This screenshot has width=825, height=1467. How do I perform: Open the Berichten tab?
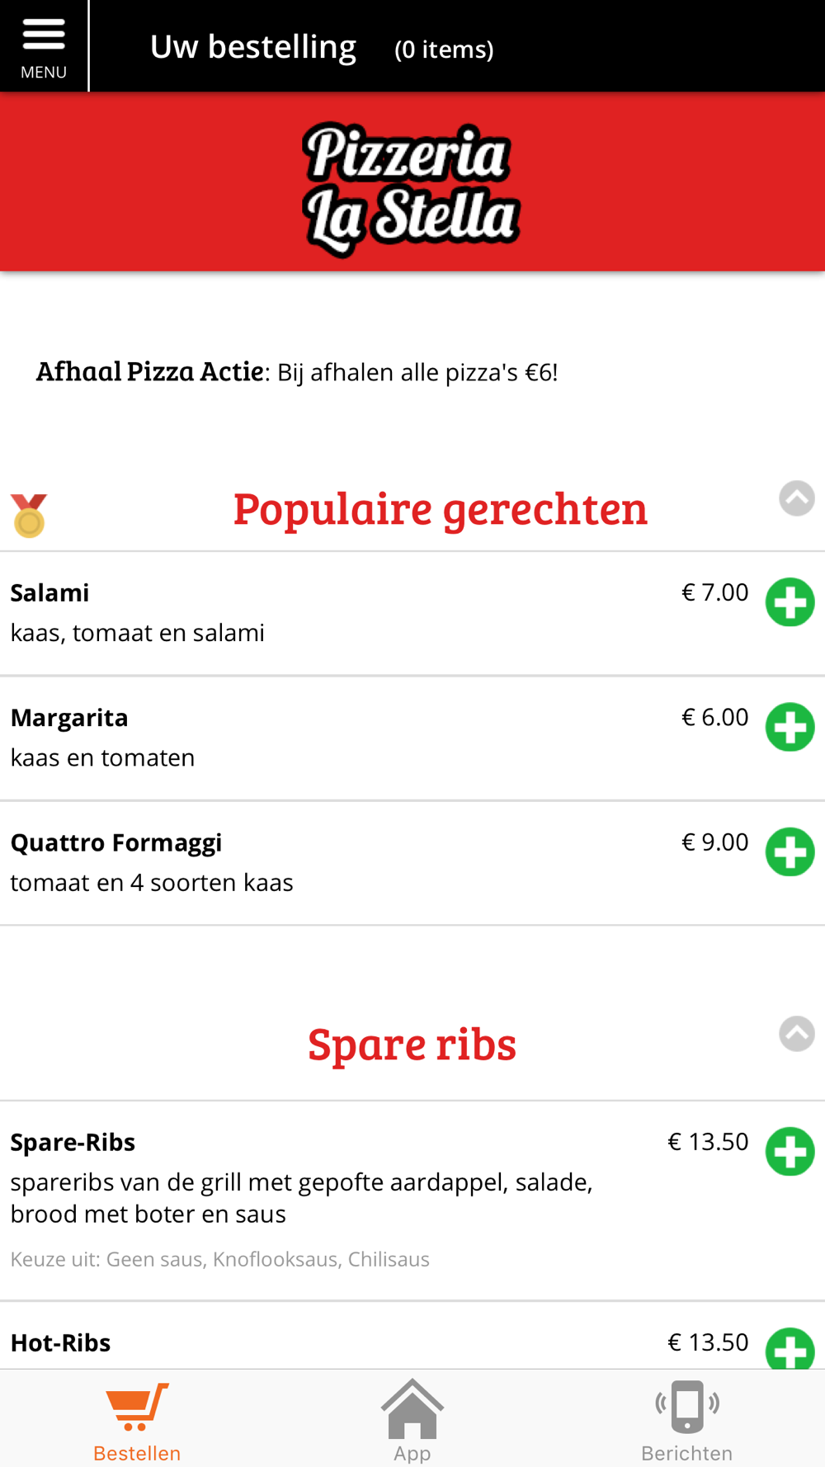point(686,1419)
